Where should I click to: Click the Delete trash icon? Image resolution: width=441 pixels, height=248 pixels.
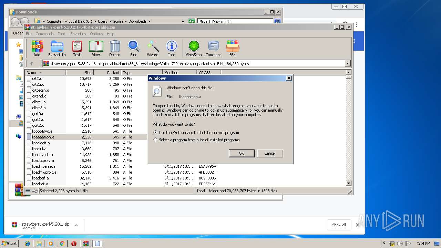coord(115,49)
